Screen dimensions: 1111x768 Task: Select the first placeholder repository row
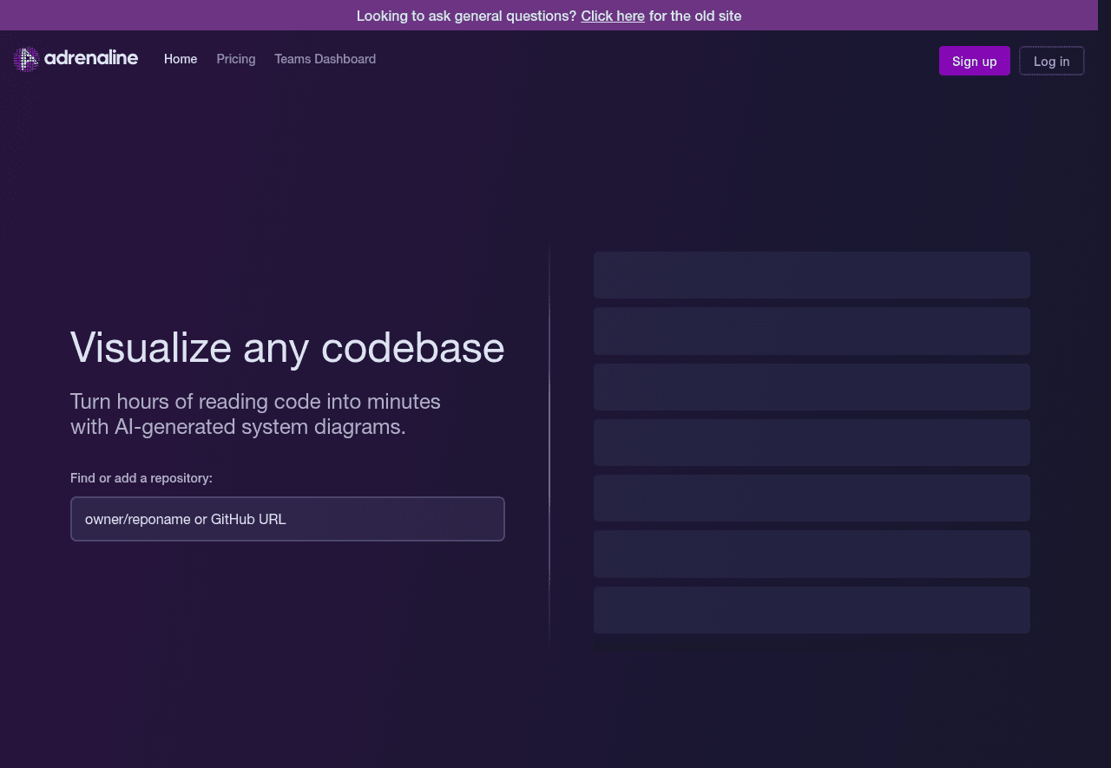point(812,275)
